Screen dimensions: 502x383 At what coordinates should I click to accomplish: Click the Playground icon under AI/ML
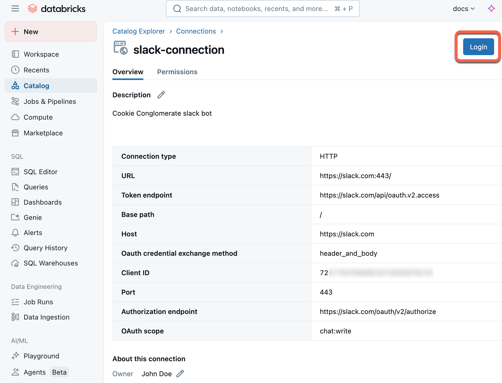coord(15,356)
